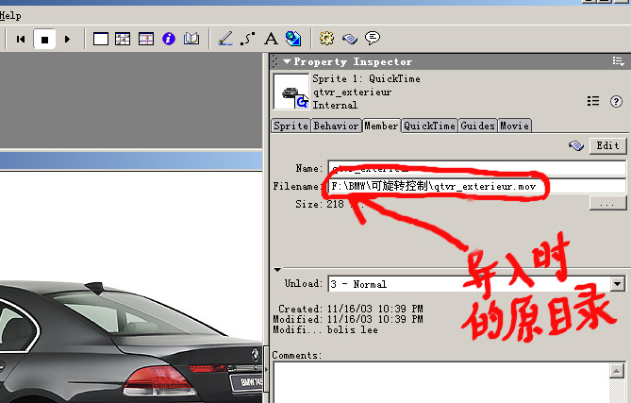
Task: Switch to the Guides tab
Action: coord(477,126)
